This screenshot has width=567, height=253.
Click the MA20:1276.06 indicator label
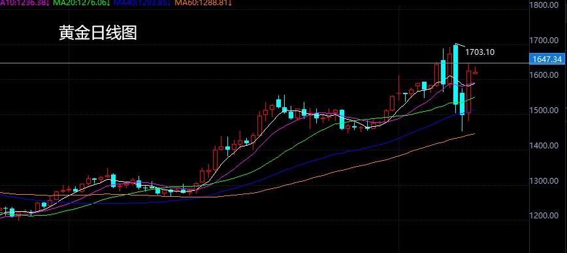pyautogui.click(x=82, y=3)
